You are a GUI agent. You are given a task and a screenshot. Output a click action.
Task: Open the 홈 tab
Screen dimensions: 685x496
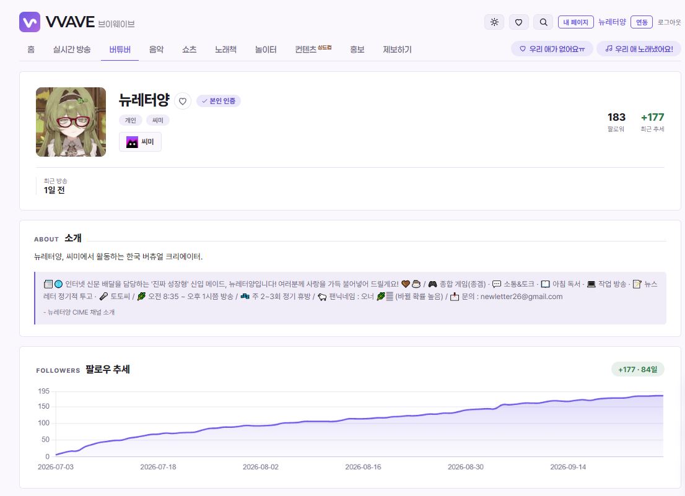click(x=31, y=50)
